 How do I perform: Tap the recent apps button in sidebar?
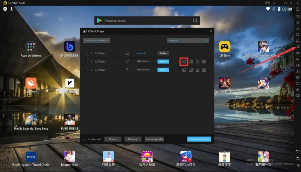point(298,166)
